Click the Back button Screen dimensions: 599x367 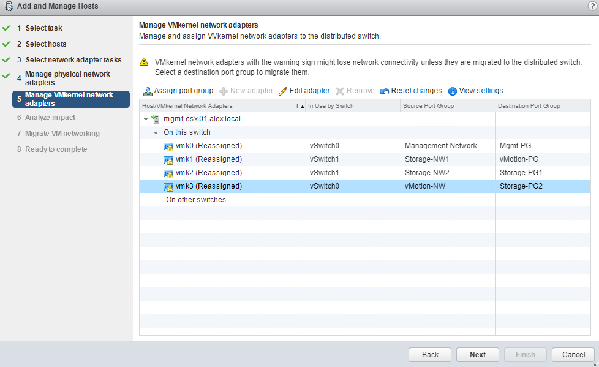click(x=430, y=355)
